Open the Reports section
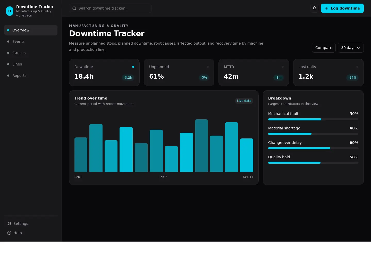Screen dimensions: 371x264 pos(31,76)
